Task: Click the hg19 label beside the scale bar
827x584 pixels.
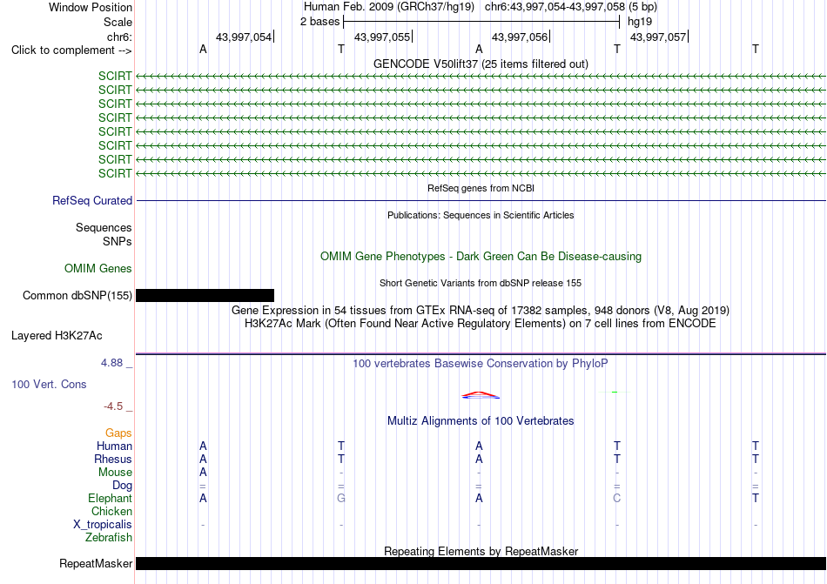Action: [640, 22]
